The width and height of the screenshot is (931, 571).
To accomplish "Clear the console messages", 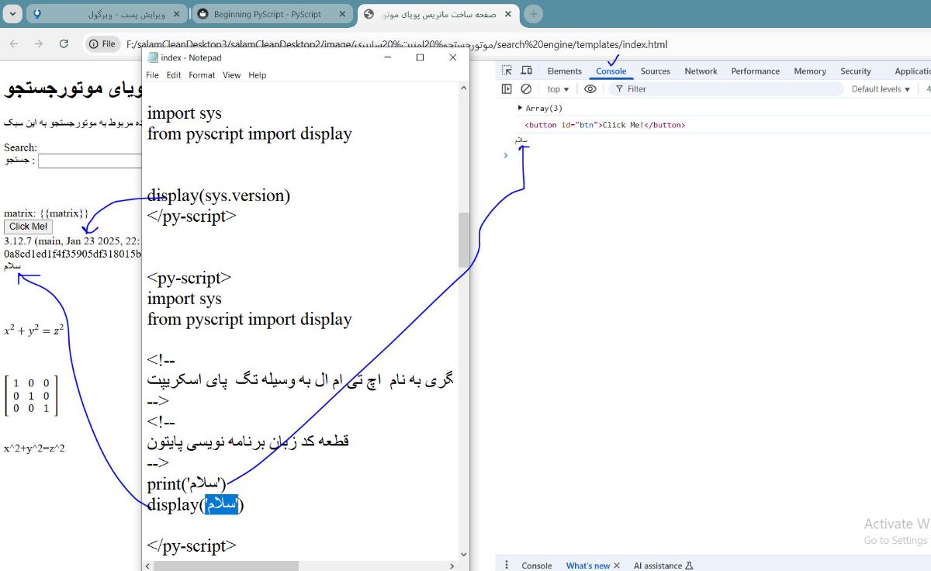I will tap(527, 88).
